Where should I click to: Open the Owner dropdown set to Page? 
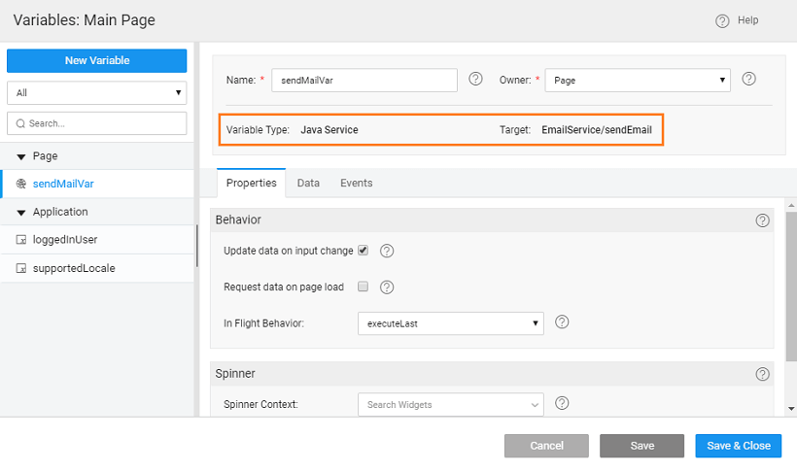pos(638,81)
